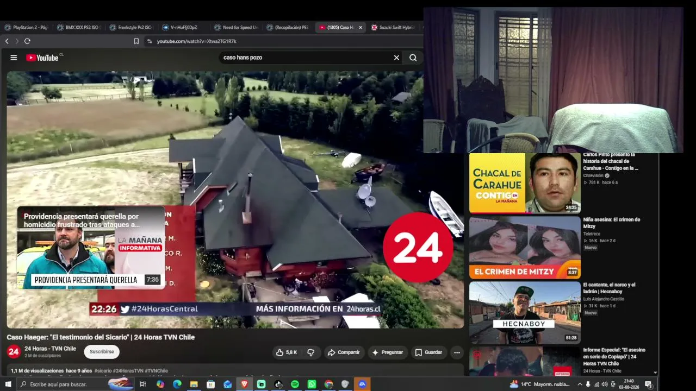
Task: Switch to the Freekstyle Ps2 ISO tab
Action: tap(131, 27)
